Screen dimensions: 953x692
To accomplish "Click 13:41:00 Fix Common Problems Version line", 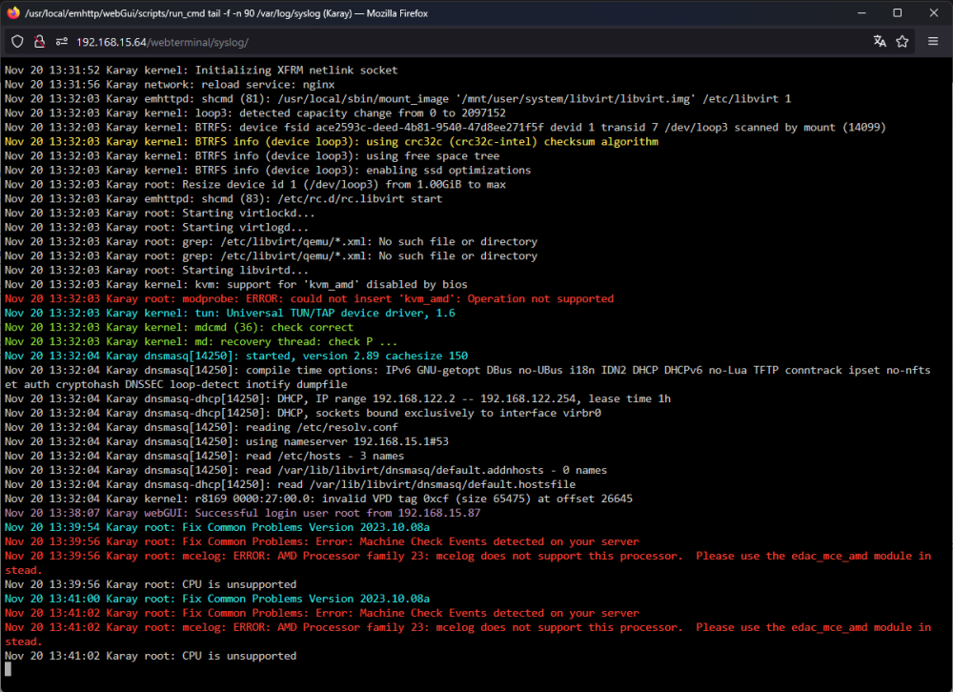I will pyautogui.click(x=217, y=599).
